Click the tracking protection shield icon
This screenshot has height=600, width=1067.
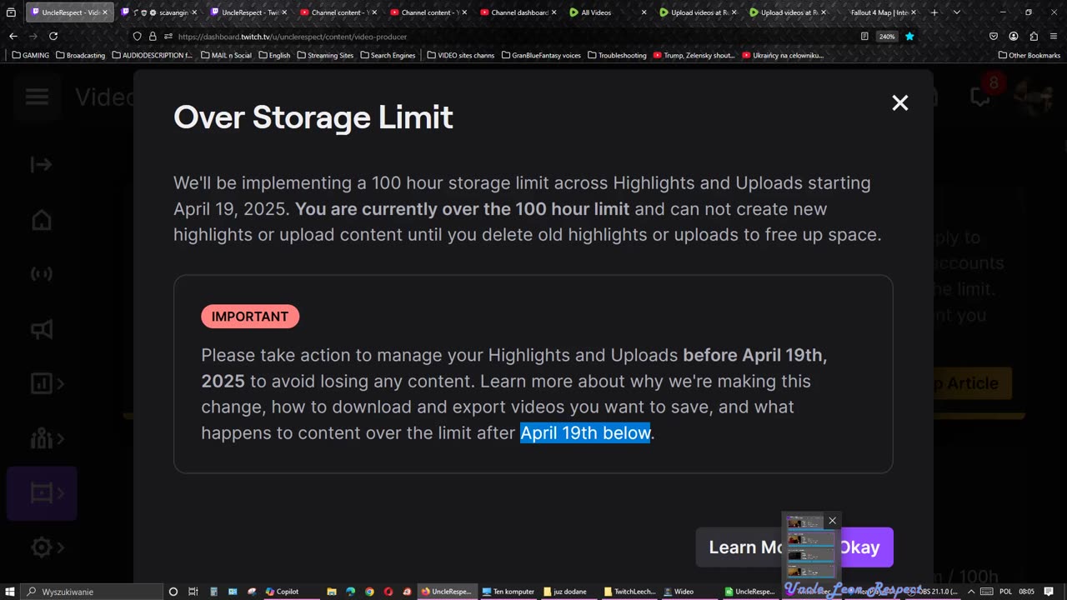click(x=138, y=37)
